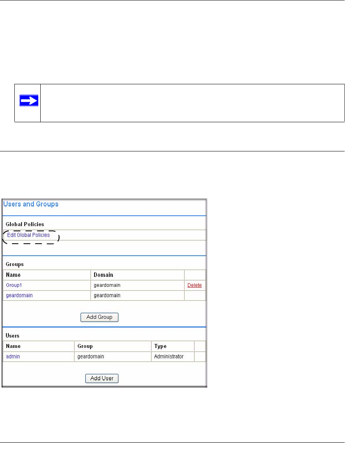The image size is (345, 473).
Task: Select the Groups section heading
Action: [14, 264]
